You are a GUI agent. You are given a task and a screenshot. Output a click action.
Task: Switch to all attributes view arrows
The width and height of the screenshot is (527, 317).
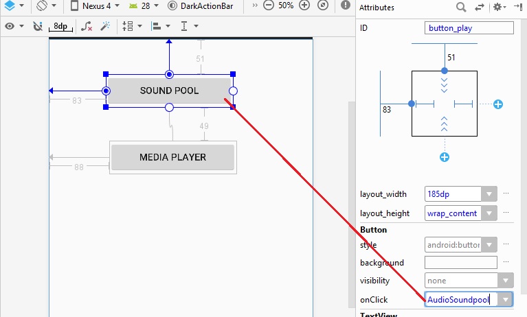click(479, 7)
